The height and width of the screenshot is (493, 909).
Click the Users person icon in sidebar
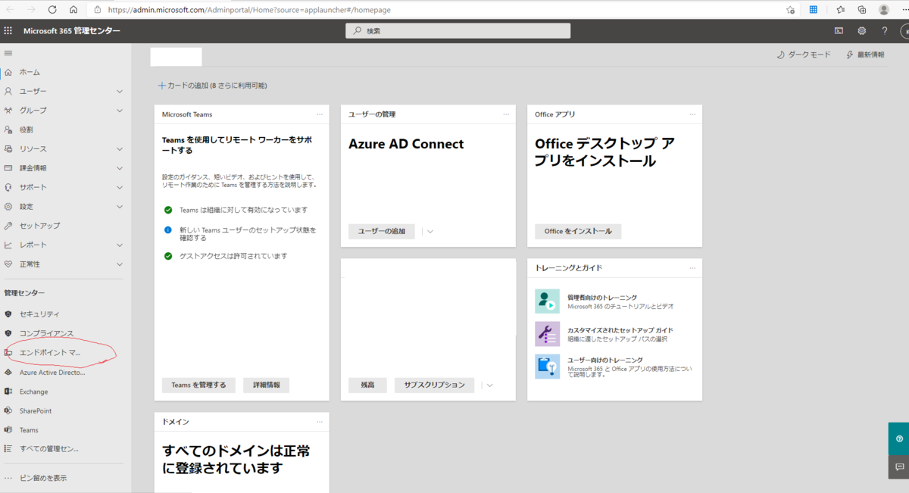coord(8,91)
